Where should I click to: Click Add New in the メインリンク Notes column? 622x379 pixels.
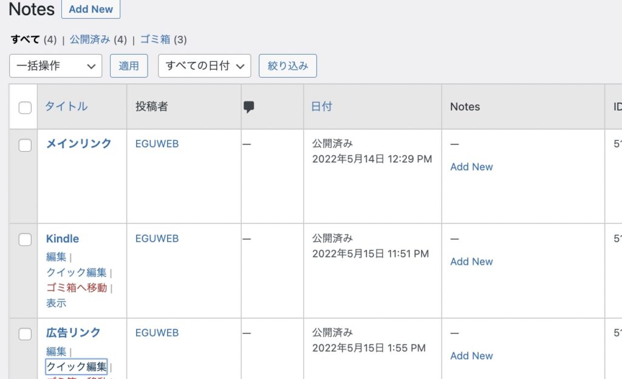(471, 166)
